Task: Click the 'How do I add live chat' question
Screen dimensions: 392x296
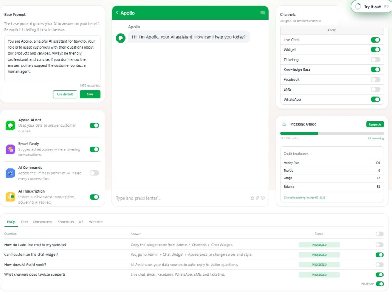Action: pos(35,245)
